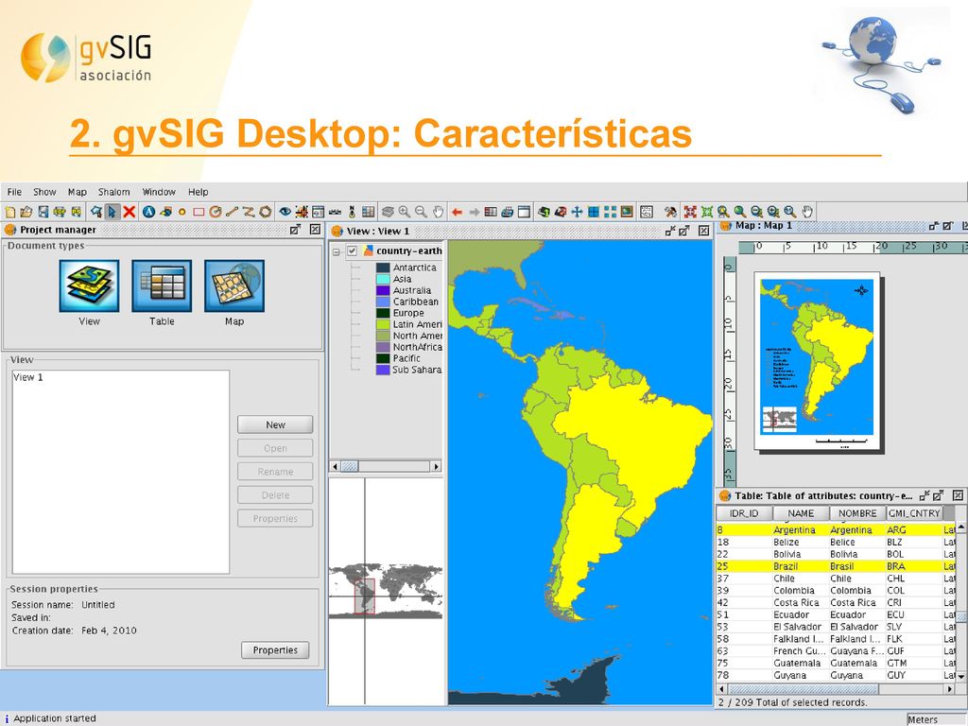Viewport: 968px width, 726px height.
Task: Click the world overview locator map
Action: [386, 590]
